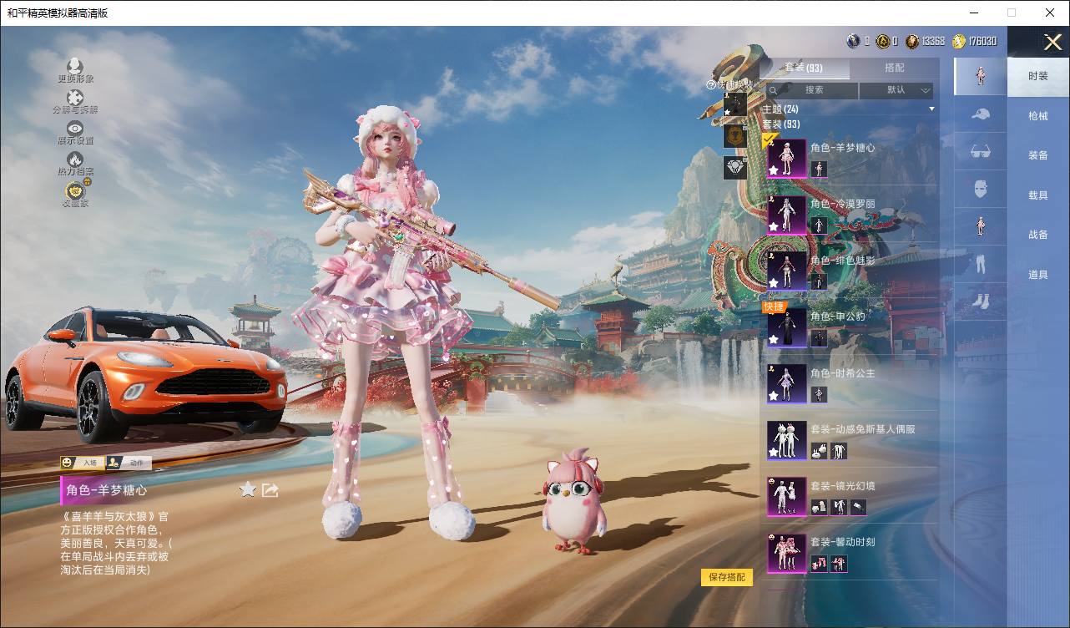Click the component icon under 角色-时希公主
This screenshot has width=1070, height=628.
pyautogui.click(x=819, y=394)
